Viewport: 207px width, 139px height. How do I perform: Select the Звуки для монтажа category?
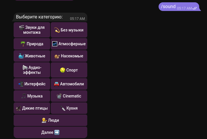click(x=32, y=30)
